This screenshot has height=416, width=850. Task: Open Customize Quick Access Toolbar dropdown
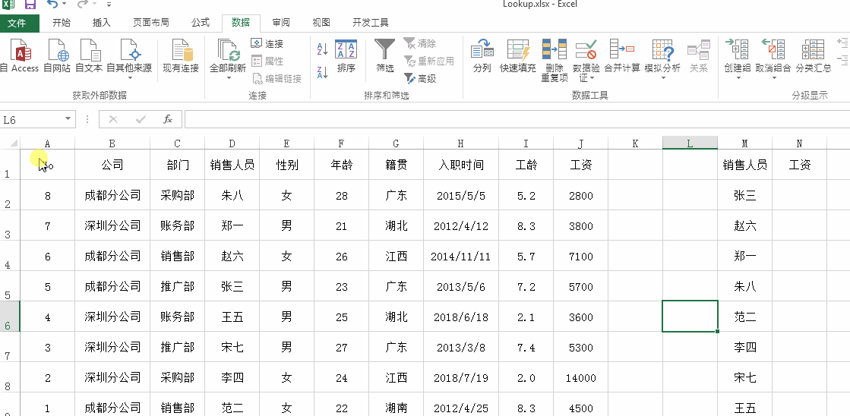point(109,5)
